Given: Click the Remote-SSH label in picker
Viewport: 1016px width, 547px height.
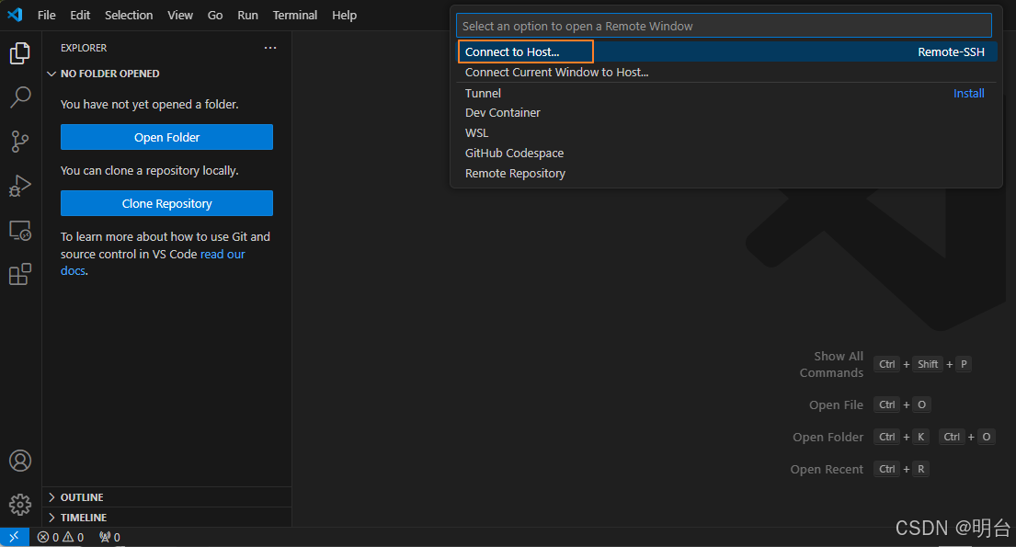Looking at the screenshot, I should coord(951,51).
